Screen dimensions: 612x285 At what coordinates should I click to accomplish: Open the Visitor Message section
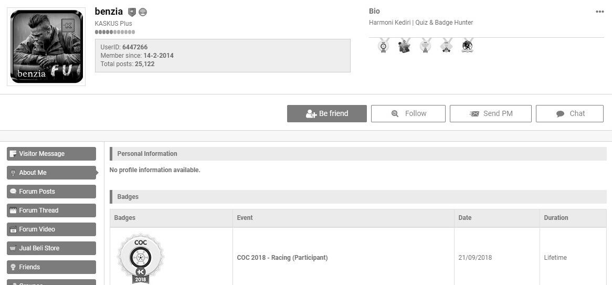pyautogui.click(x=51, y=154)
